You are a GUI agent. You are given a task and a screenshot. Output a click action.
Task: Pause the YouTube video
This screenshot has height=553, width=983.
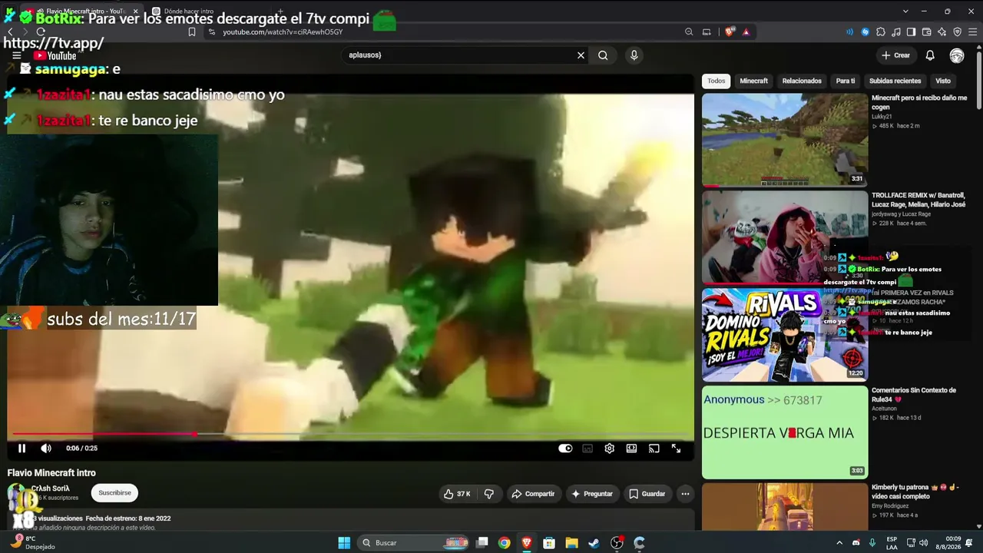(x=22, y=449)
